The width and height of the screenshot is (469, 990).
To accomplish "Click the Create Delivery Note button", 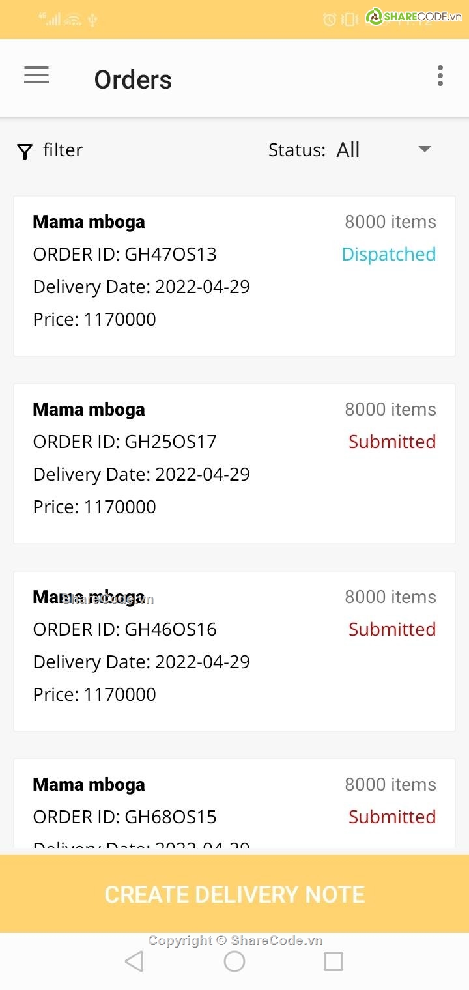I will click(x=234, y=894).
